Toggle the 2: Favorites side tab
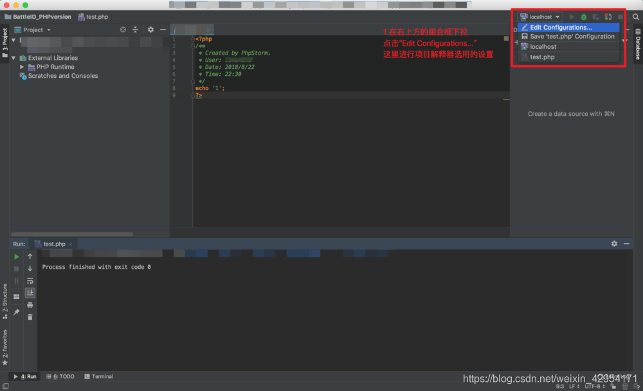The height and width of the screenshot is (391, 643). coord(5,347)
